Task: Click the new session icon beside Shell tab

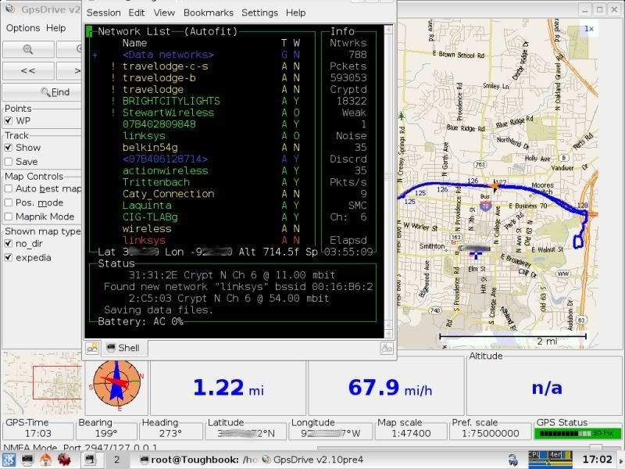Action: pyautogui.click(x=92, y=348)
